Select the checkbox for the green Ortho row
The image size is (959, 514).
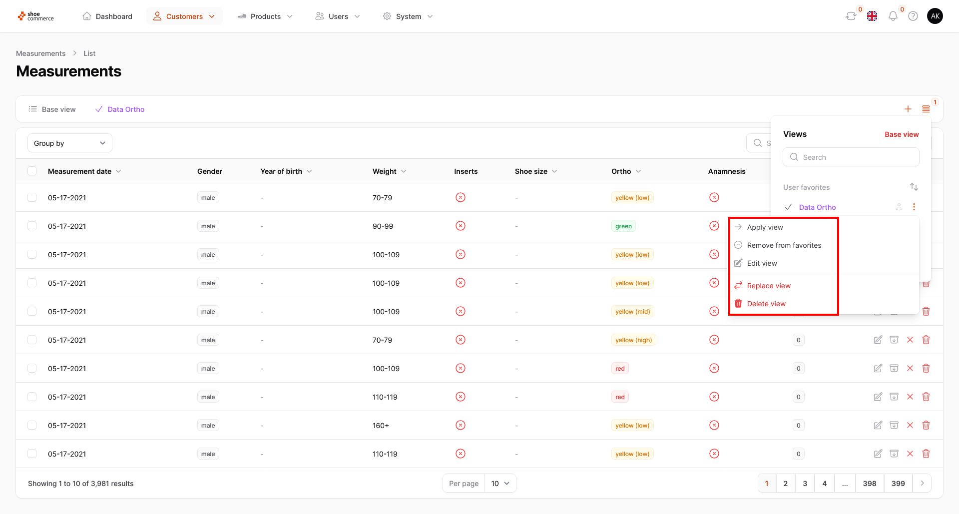coord(32,226)
